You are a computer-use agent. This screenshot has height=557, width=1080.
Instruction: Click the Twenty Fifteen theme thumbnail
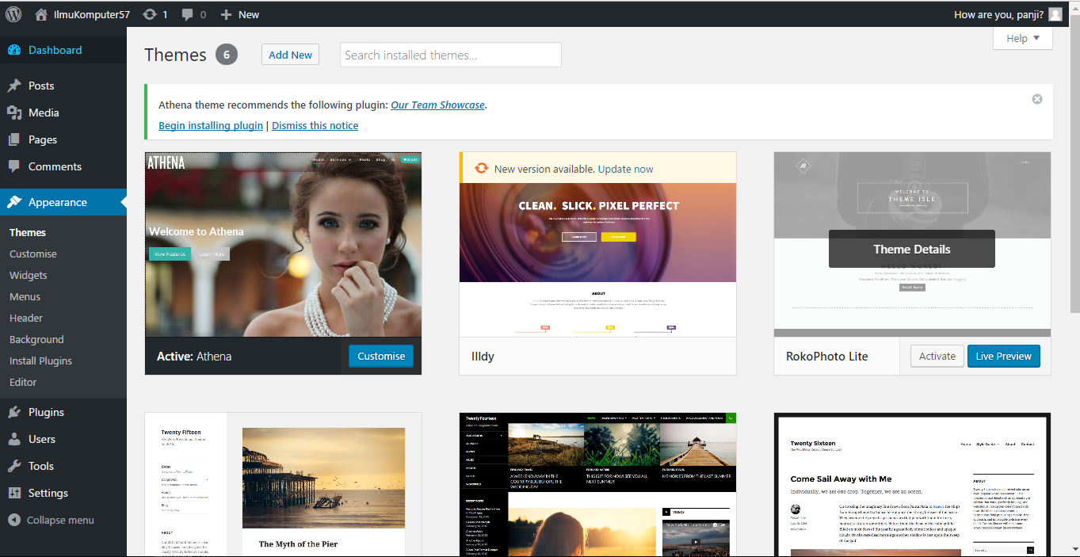coord(284,484)
